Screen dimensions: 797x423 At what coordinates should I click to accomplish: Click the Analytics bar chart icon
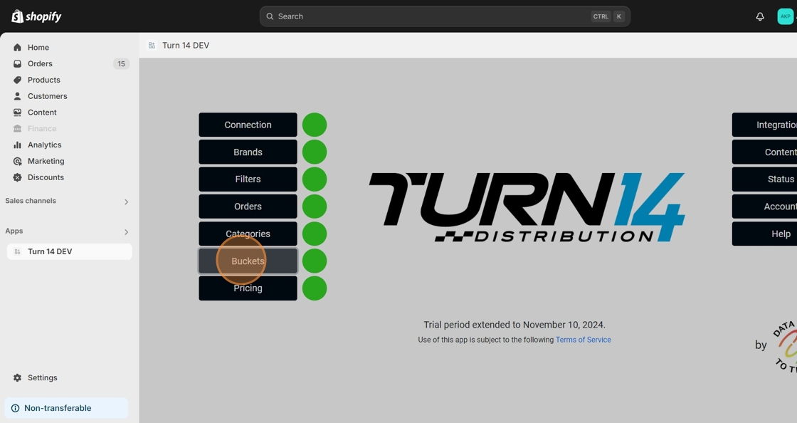tap(17, 145)
